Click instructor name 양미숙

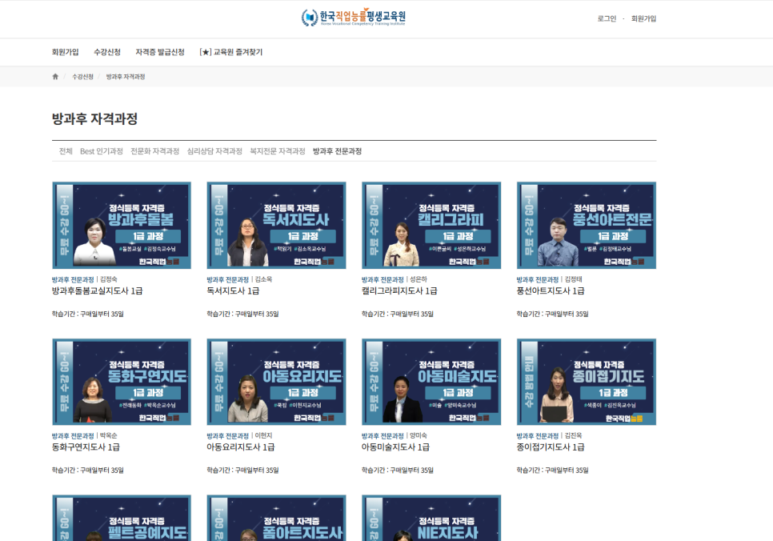pos(419,435)
